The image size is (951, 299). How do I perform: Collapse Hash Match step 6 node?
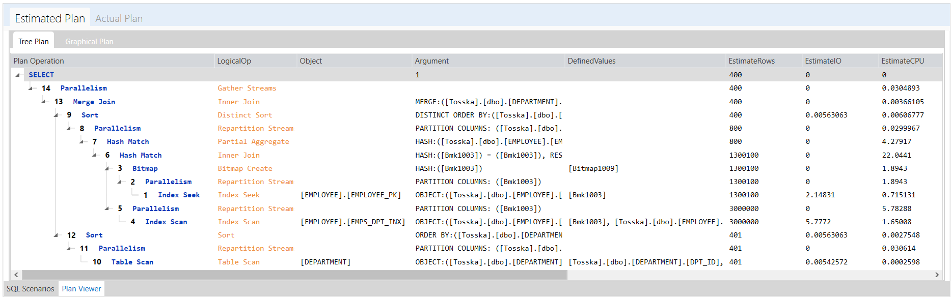94,155
